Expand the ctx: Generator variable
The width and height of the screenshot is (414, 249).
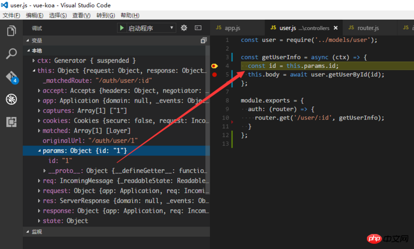pyautogui.click(x=34, y=61)
